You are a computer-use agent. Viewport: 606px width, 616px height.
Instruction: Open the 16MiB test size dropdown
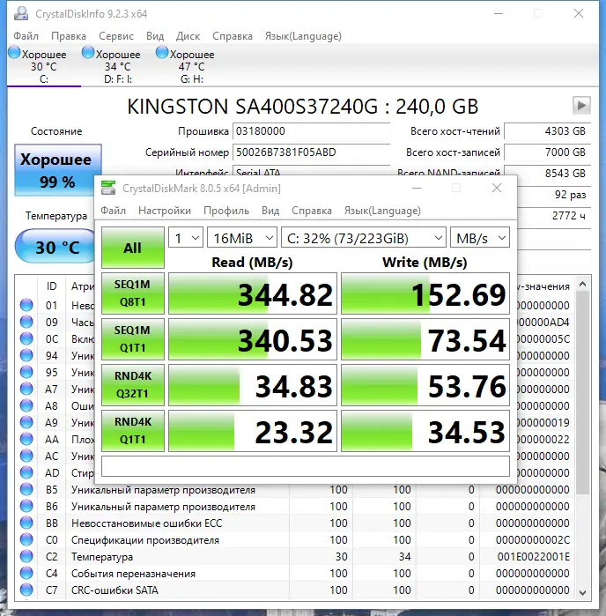click(242, 237)
